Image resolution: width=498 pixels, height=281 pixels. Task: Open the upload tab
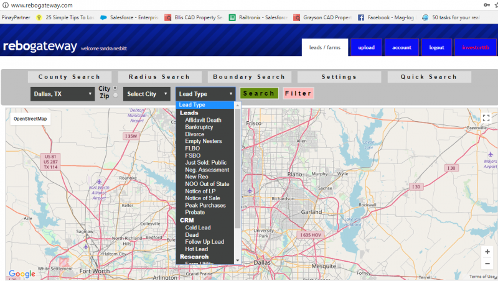366,48
